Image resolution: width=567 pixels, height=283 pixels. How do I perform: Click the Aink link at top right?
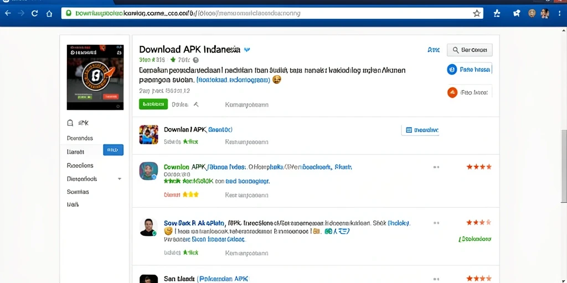434,50
